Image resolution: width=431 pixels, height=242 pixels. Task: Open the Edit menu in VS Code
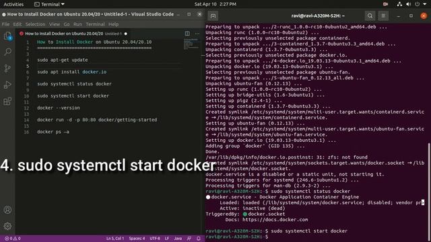pyautogui.click(x=18, y=24)
